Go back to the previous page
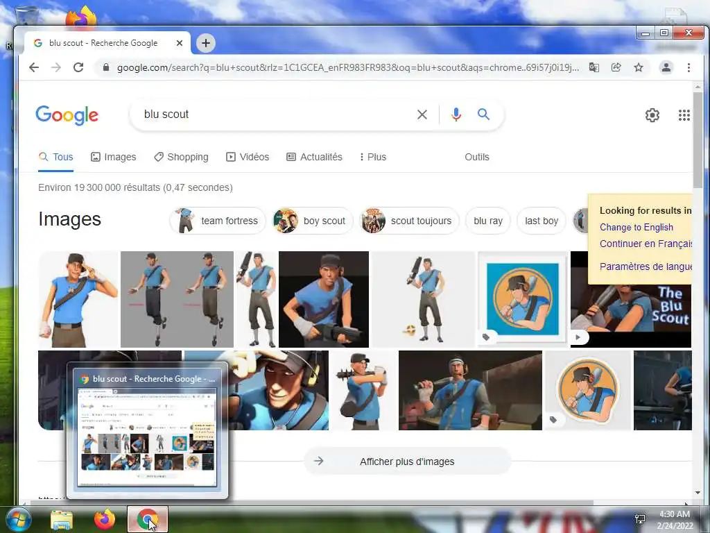Screen dimensions: 710x533 [x=34, y=67]
